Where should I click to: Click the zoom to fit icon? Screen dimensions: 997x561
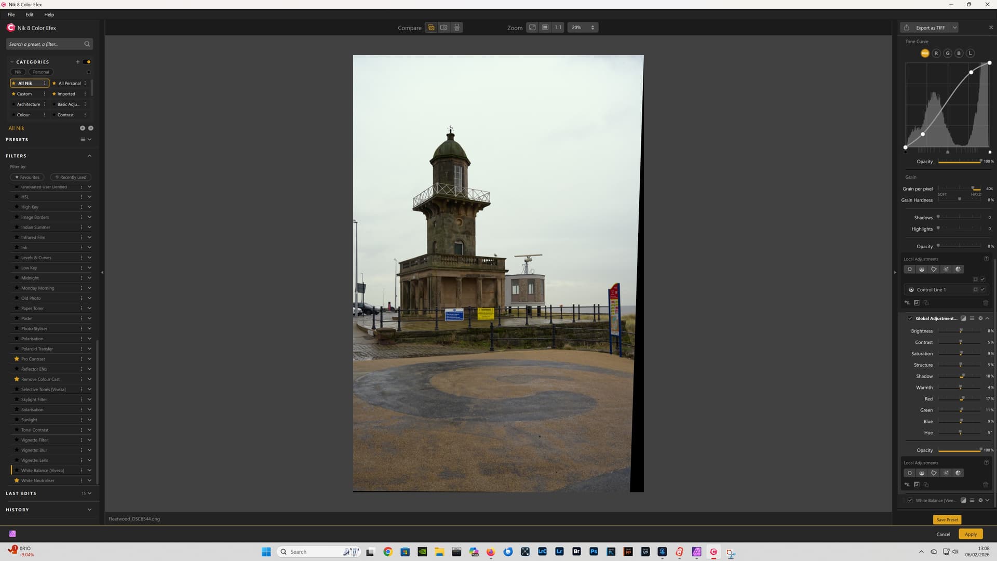point(532,28)
